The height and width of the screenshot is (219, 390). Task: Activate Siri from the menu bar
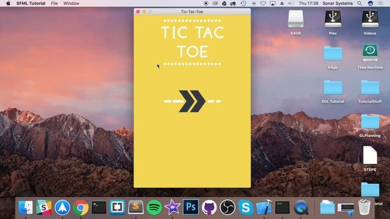click(370, 3)
